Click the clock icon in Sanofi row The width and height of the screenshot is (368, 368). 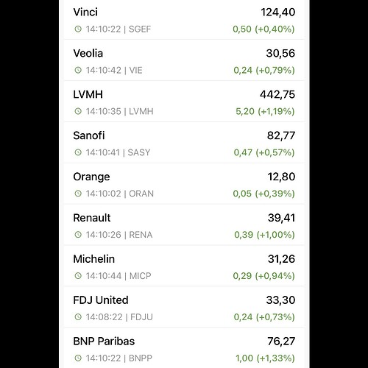coord(78,152)
